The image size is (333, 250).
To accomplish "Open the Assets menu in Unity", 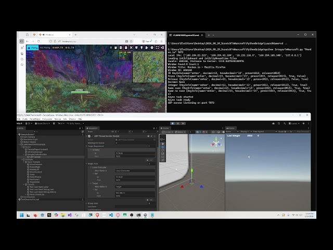I will click(25, 119).
